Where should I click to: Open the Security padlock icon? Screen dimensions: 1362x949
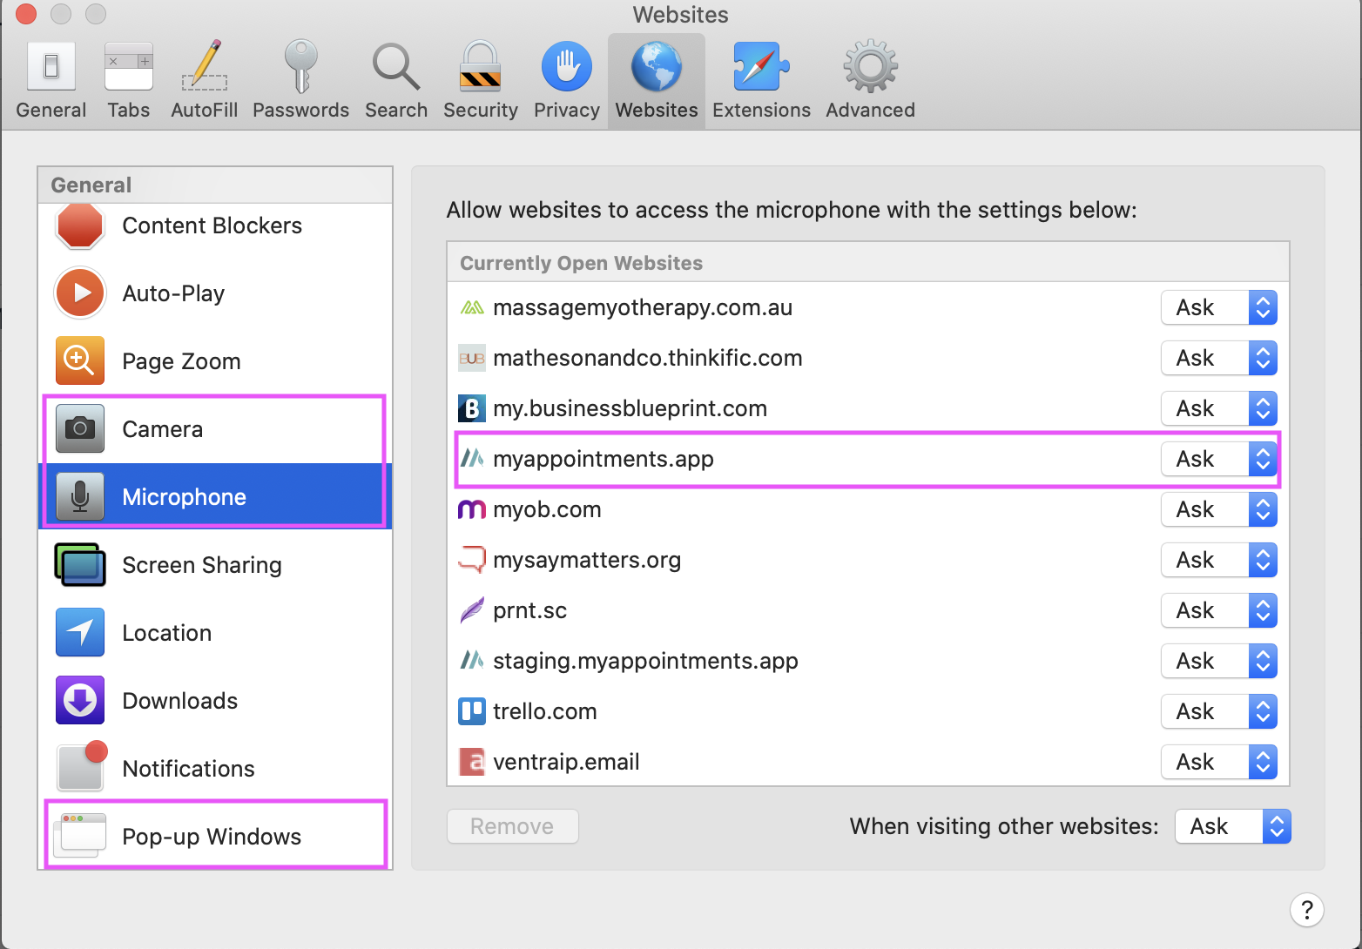coord(480,68)
